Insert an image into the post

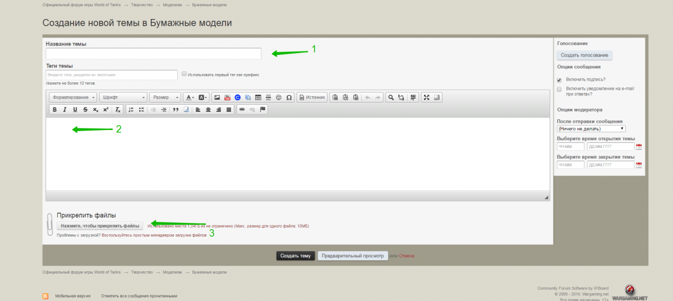(217, 97)
